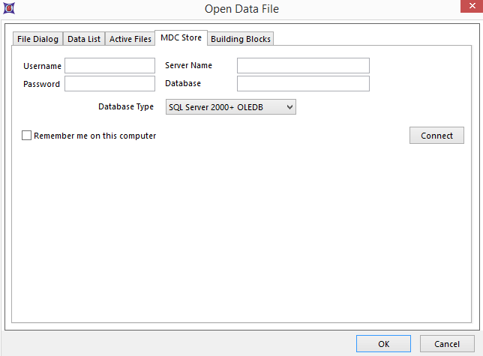Viewport: 483px width, 356px height.
Task: Click the Database name input box
Action: pyautogui.click(x=303, y=83)
